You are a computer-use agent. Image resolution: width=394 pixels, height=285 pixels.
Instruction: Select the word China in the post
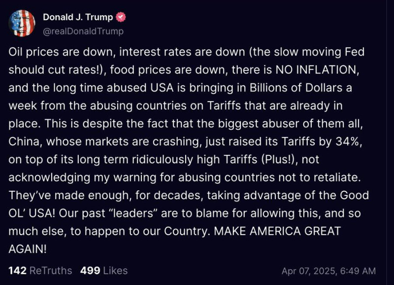tap(24, 142)
